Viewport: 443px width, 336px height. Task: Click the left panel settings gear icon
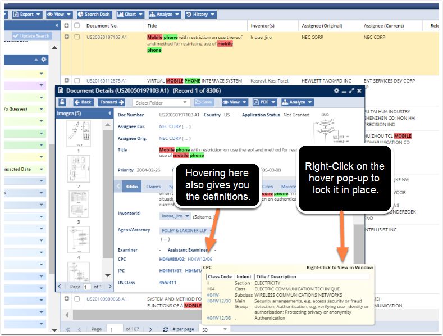point(43,60)
